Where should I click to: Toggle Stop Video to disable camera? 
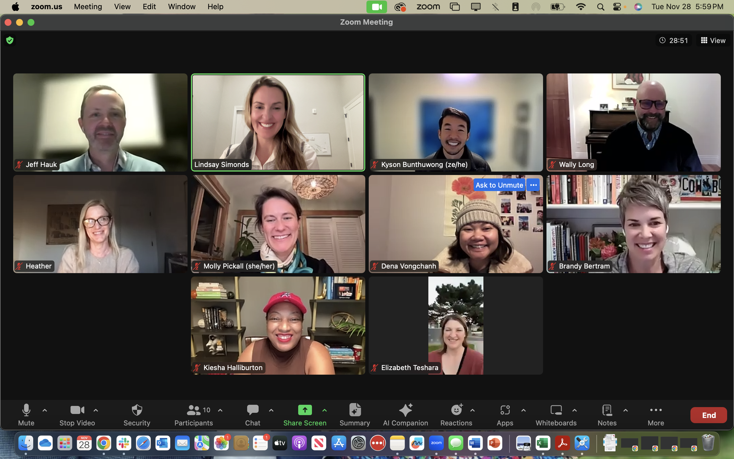click(77, 415)
